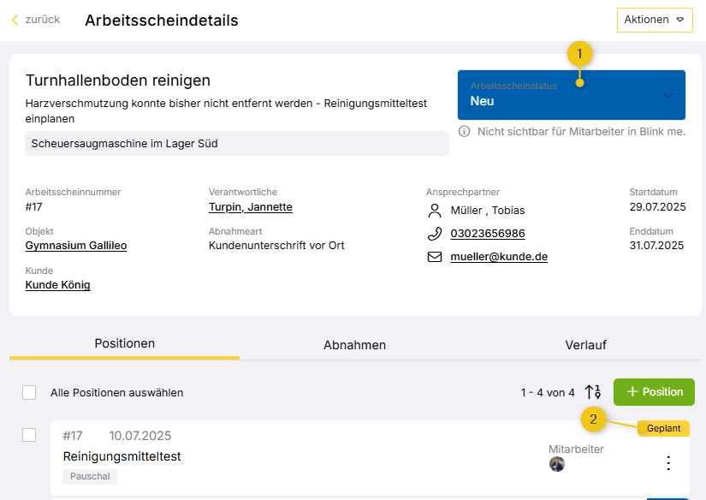Click the Kunde König customer link

point(57,285)
